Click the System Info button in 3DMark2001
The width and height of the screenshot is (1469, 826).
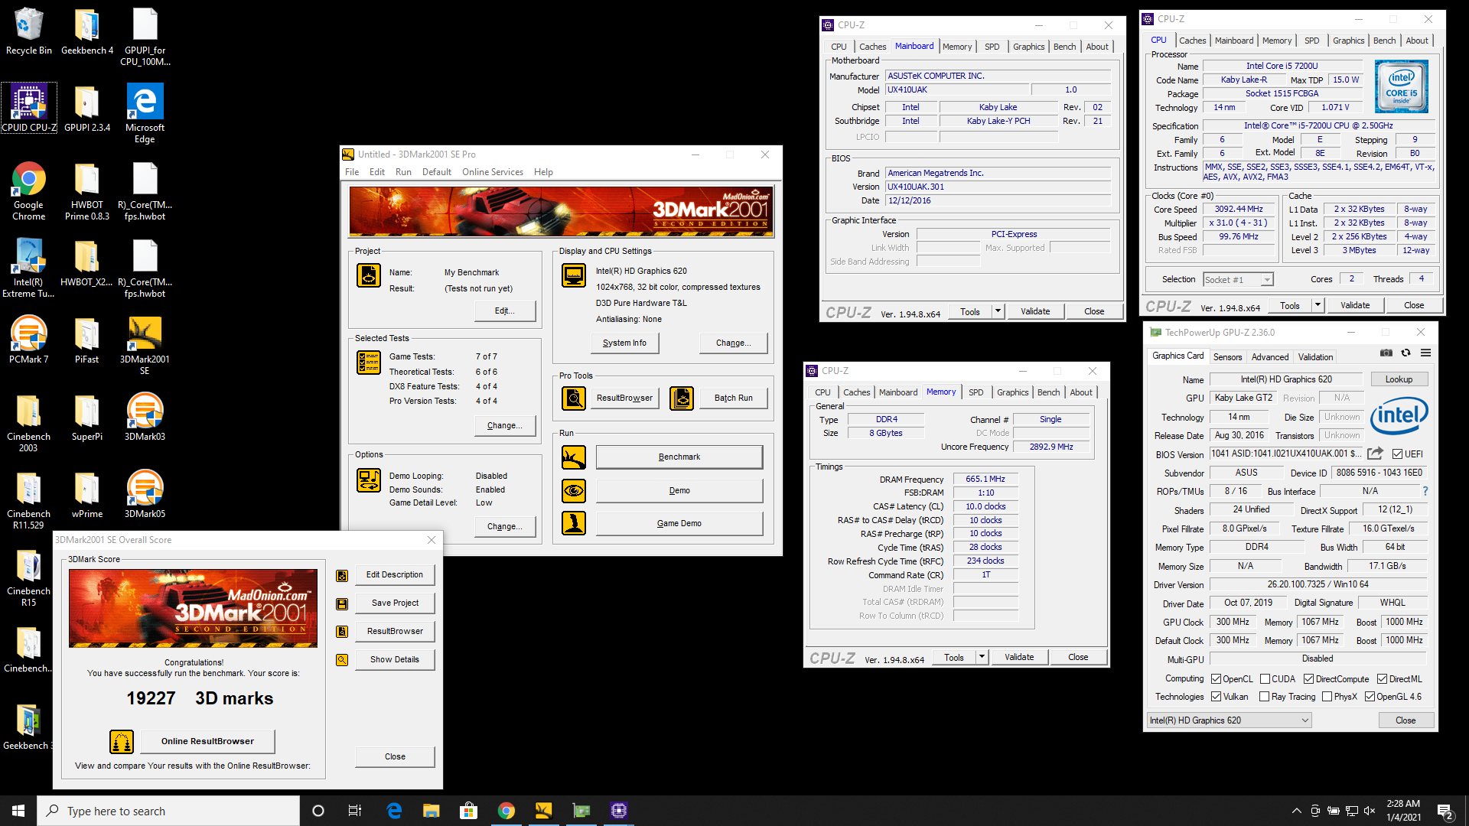pos(624,343)
